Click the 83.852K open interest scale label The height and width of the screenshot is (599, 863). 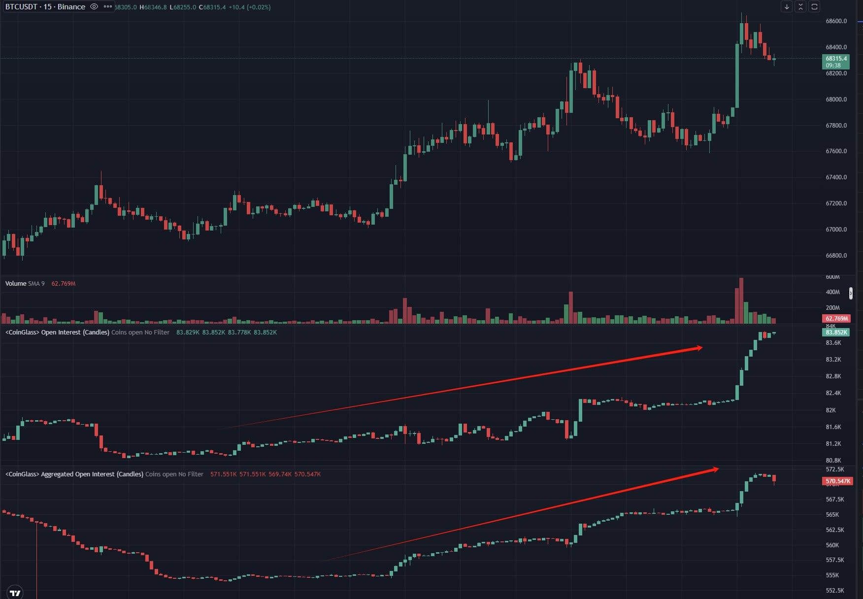point(836,332)
